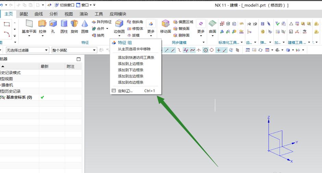Image resolution: width=322 pixels, height=173 pixels.
Task: Click the fit view icon in top border bar
Action: pos(248,50)
